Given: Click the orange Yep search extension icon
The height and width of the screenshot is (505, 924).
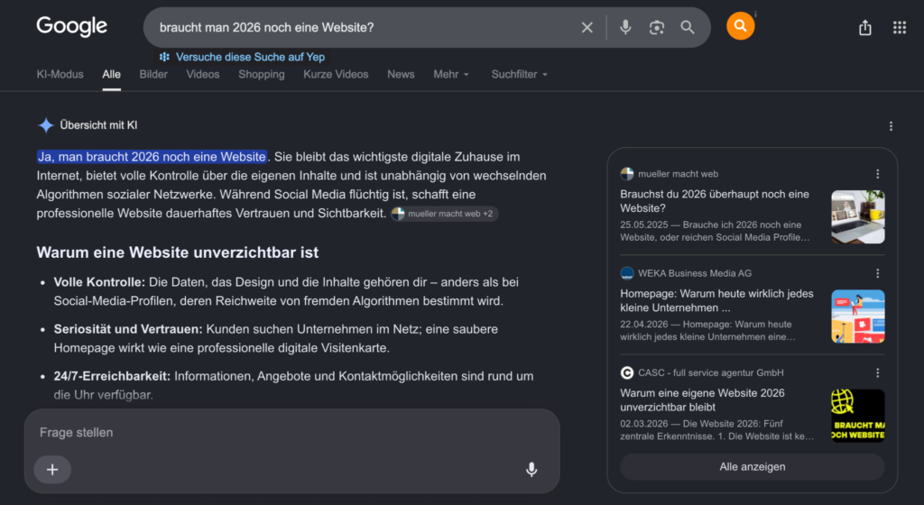Looking at the screenshot, I should coord(740,26).
